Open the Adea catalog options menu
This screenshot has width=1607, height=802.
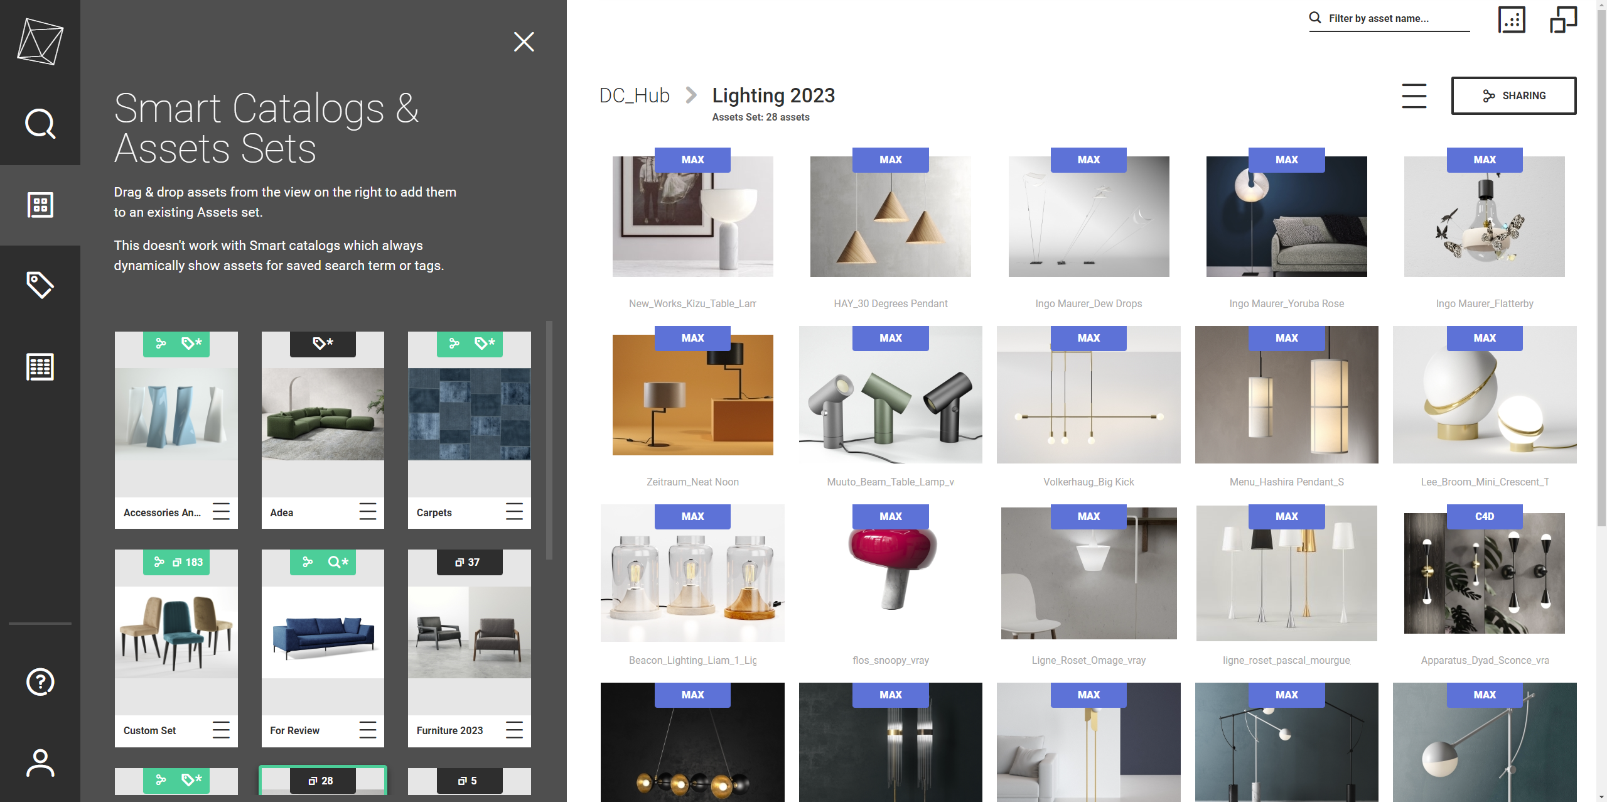367,512
